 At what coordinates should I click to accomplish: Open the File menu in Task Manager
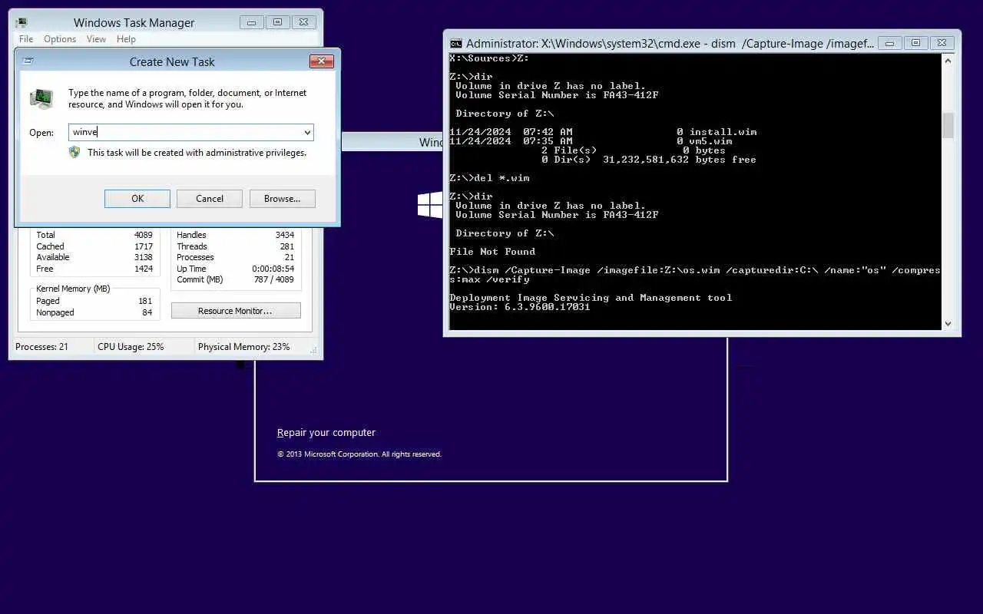(x=26, y=39)
